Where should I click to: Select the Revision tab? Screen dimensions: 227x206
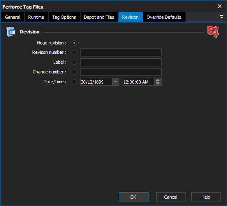[x=130, y=17]
